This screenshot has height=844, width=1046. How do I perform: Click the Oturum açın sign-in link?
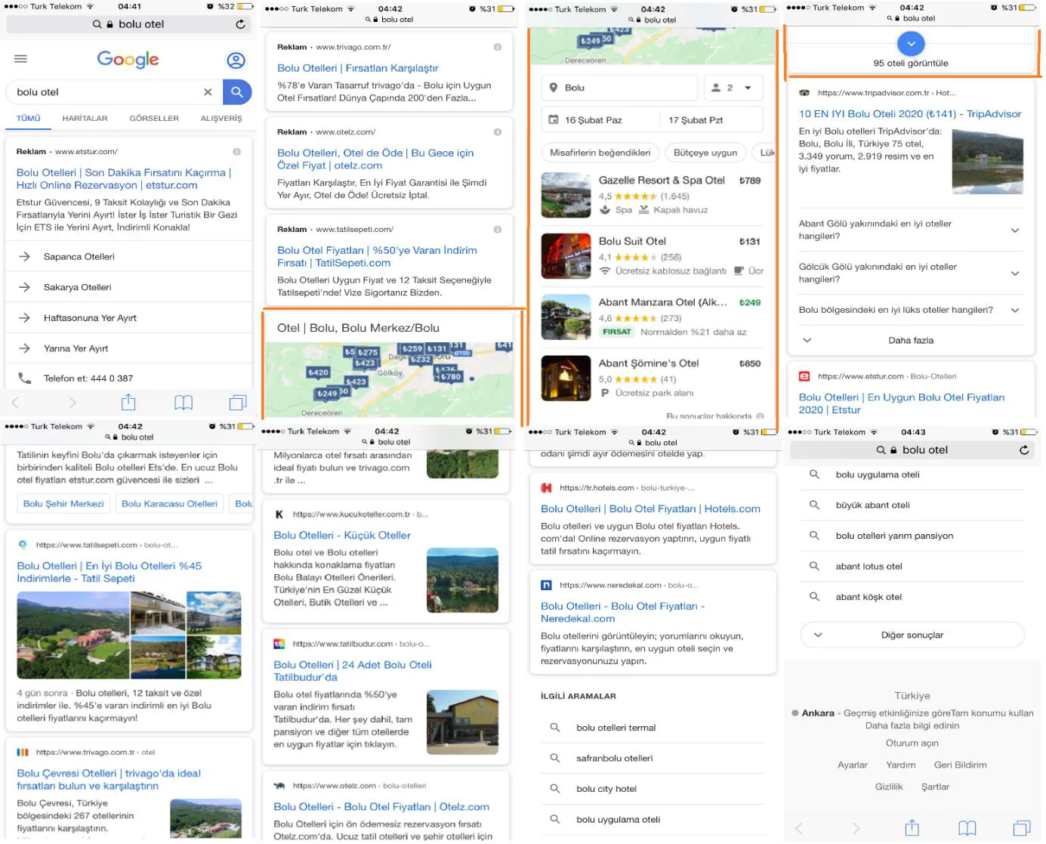[912, 743]
